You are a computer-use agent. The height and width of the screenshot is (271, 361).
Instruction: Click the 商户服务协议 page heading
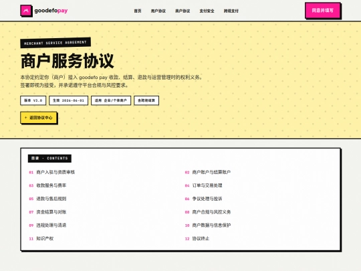[x=68, y=61]
